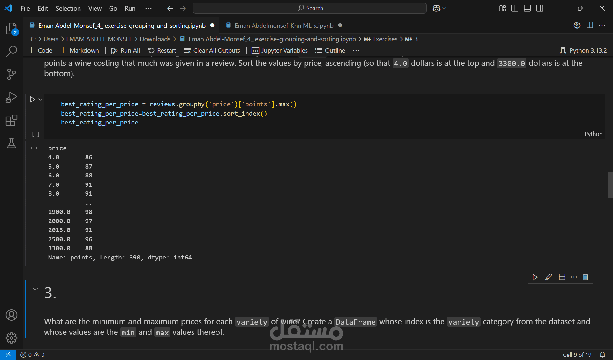Open Run and Debug view
613x360 pixels.
pos(11,97)
